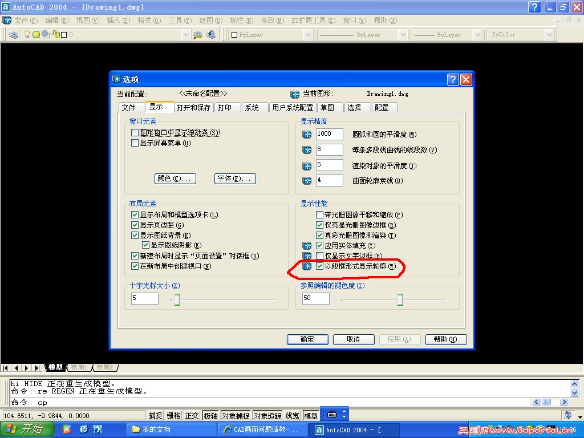The height and width of the screenshot is (438, 584).
Task: Jump to last layout tab arrow
Action: click(37, 368)
